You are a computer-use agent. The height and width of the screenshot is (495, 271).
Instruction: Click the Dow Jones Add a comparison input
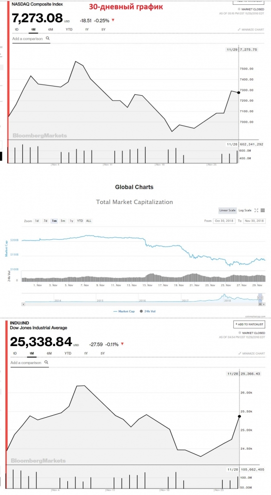(30, 363)
